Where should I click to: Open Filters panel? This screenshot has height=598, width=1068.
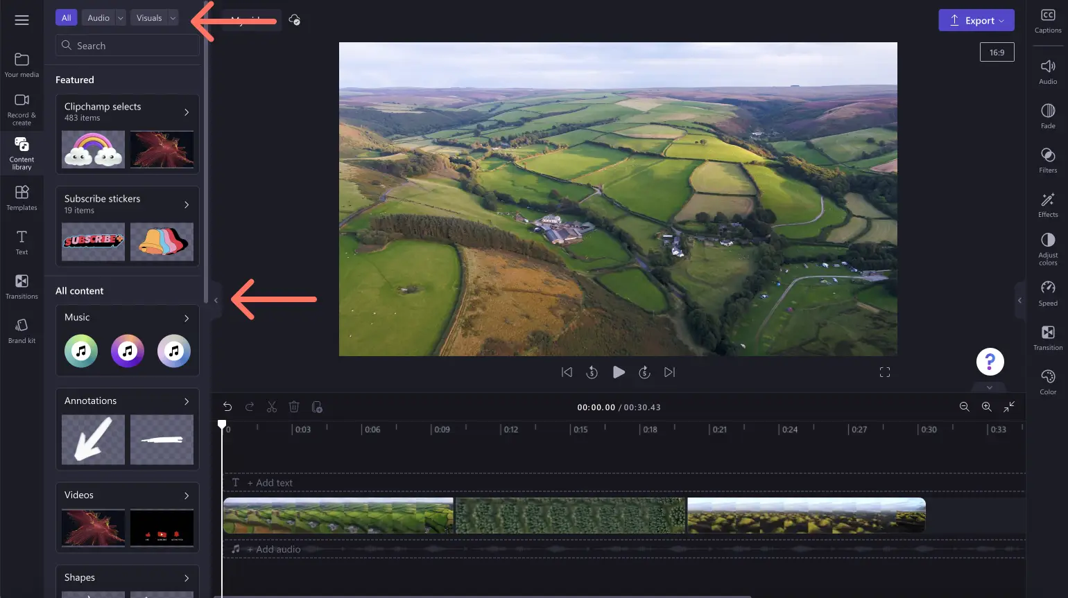(1048, 160)
